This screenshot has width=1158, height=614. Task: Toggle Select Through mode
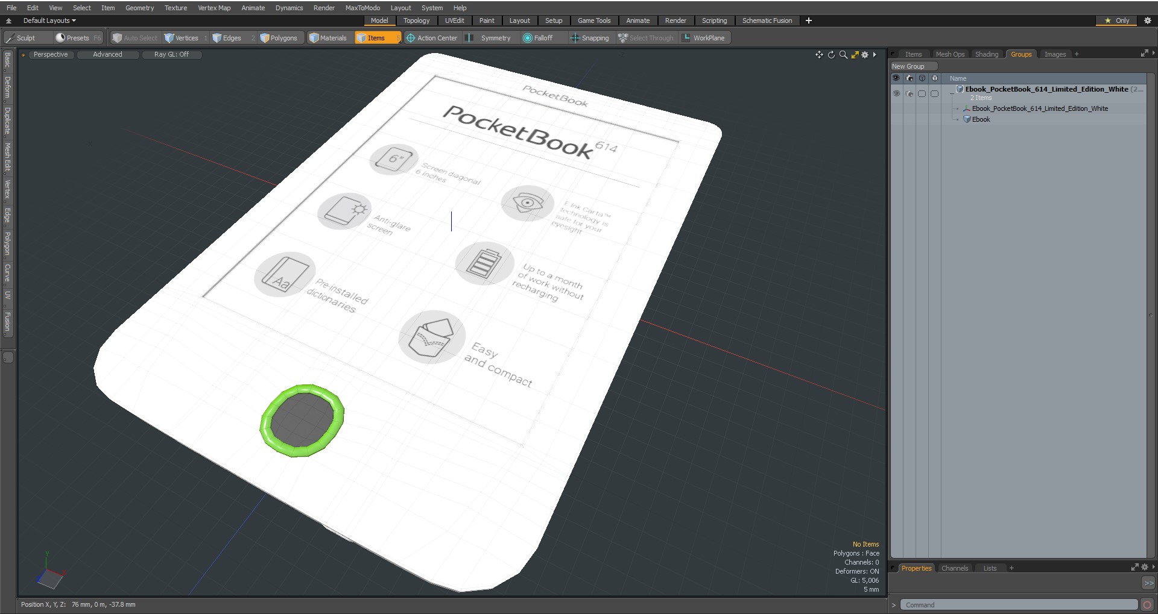(x=646, y=38)
